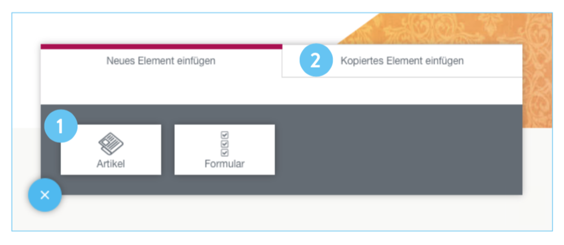The image size is (564, 245).
Task: Click the white strip below the tabs
Action: point(282,91)
